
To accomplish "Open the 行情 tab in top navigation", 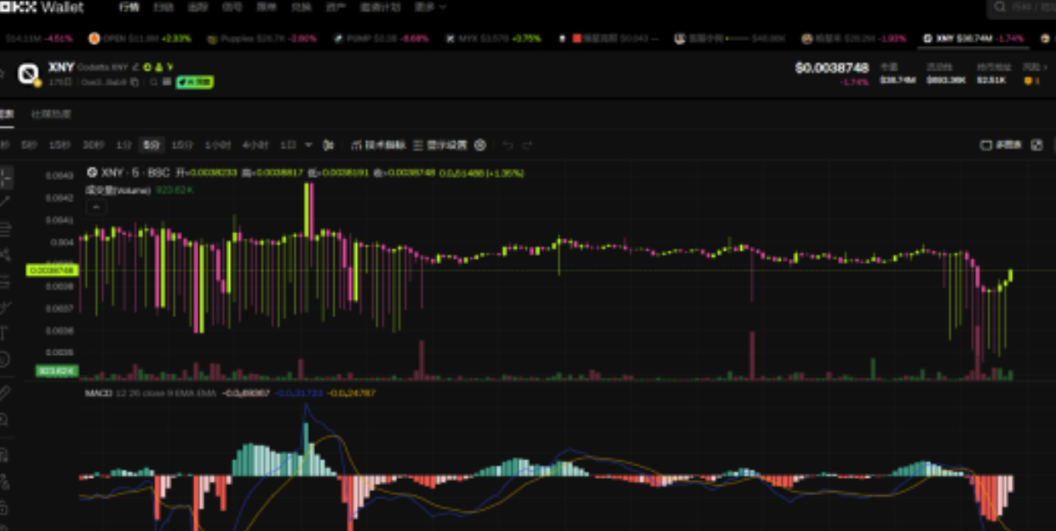I will pyautogui.click(x=129, y=8).
